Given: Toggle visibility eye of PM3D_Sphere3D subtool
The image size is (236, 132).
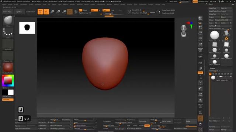Looking at the screenshot, I should click(231, 77).
